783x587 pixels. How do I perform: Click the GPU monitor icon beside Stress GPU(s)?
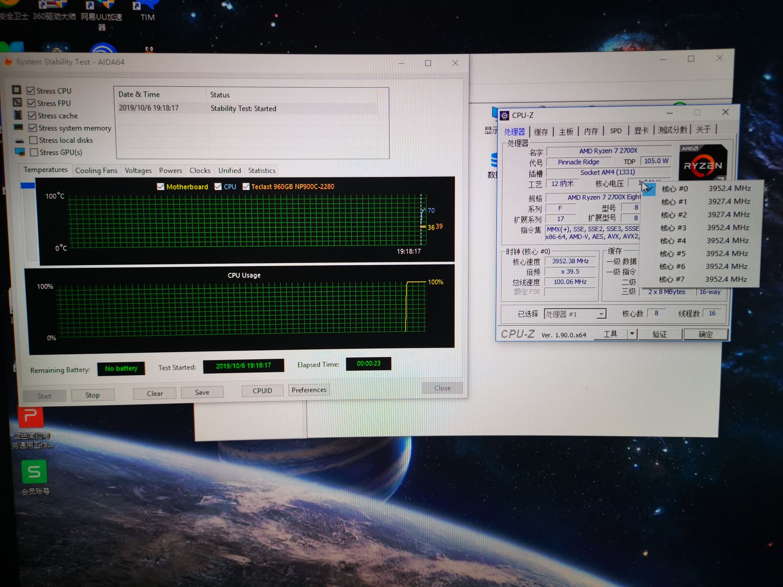tap(20, 151)
